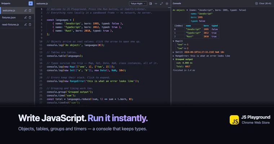The height and width of the screenshot is (144, 274).
Task: Switch light/dark mode with the sun icon
Action: point(167,4)
